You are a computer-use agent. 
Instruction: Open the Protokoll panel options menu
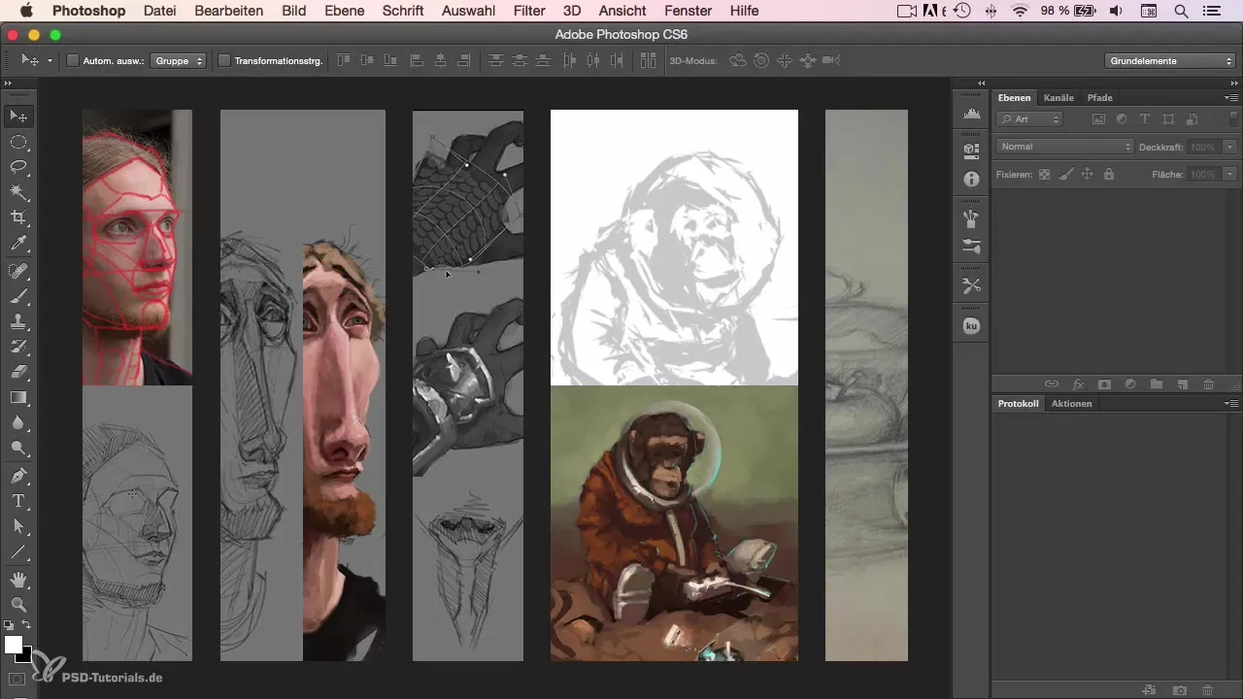[1231, 403]
